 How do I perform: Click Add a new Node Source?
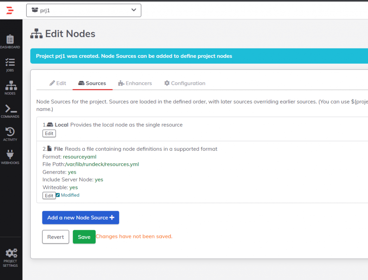coord(80,218)
